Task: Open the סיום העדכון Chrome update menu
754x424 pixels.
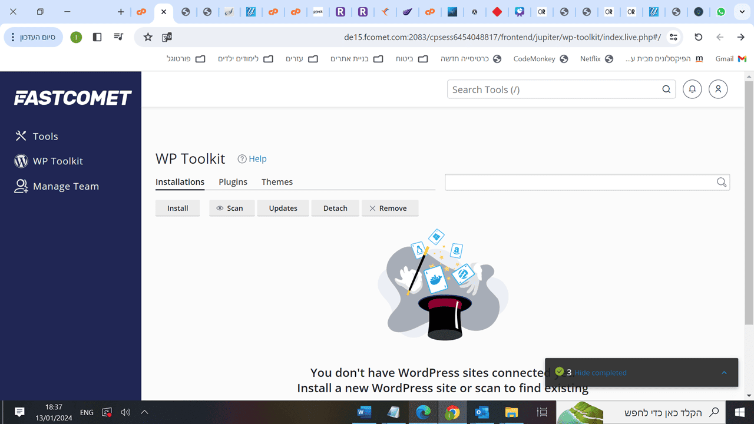Action: click(34, 37)
